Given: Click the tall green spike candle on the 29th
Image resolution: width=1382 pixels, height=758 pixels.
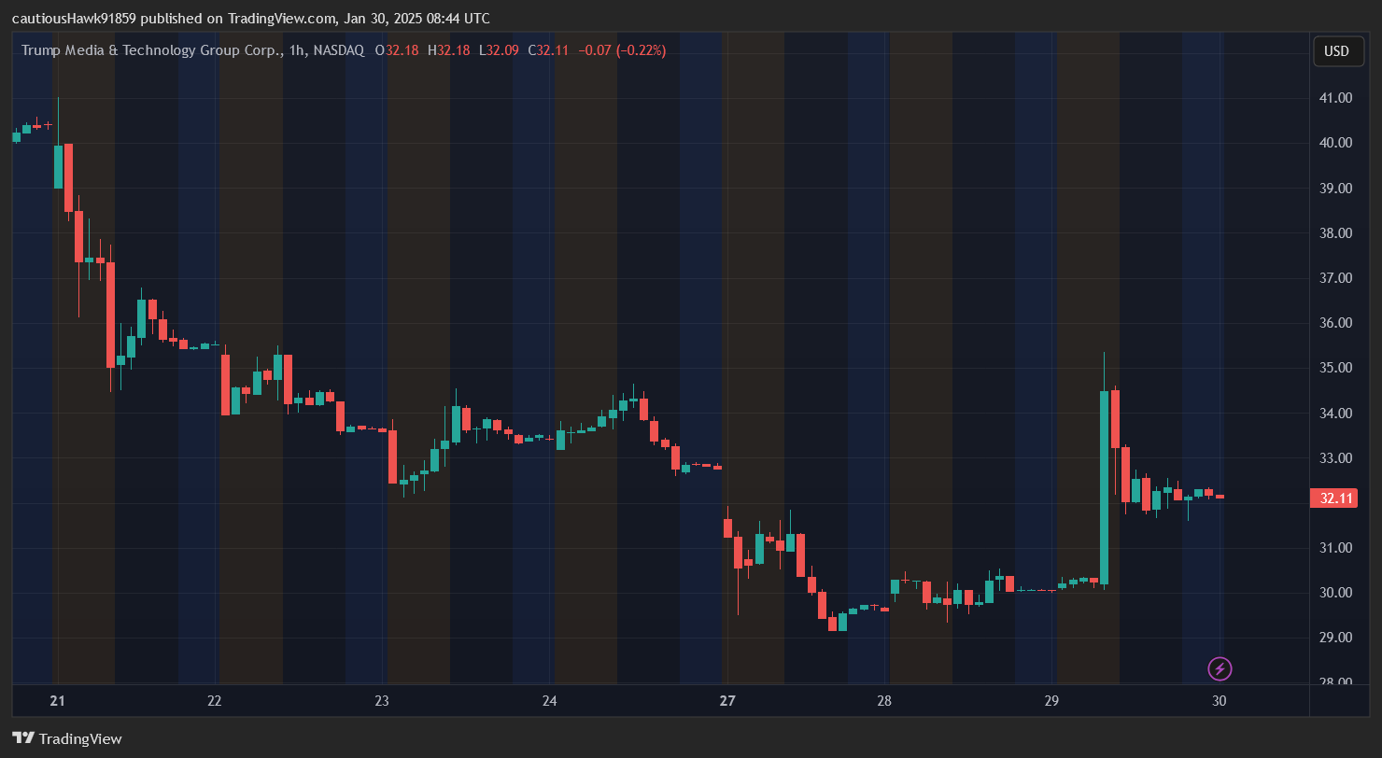Looking at the screenshot, I should click(1104, 485).
